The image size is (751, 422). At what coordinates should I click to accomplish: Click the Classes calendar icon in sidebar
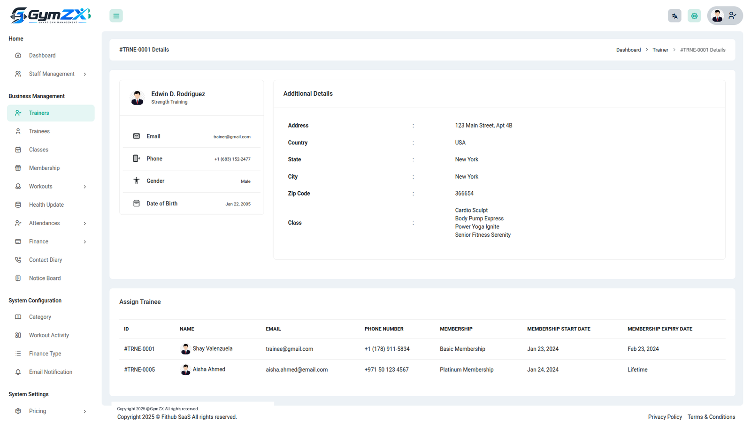pos(18,150)
